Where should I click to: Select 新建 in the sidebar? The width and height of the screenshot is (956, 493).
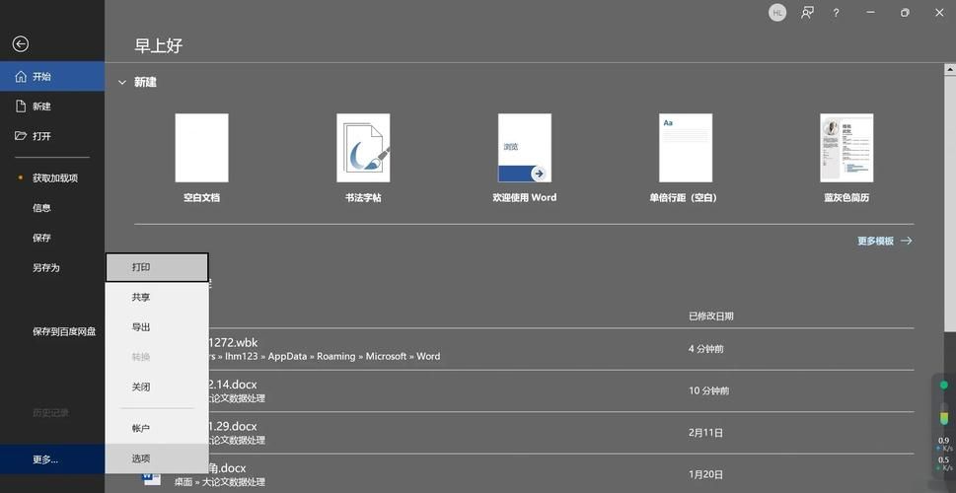52,106
